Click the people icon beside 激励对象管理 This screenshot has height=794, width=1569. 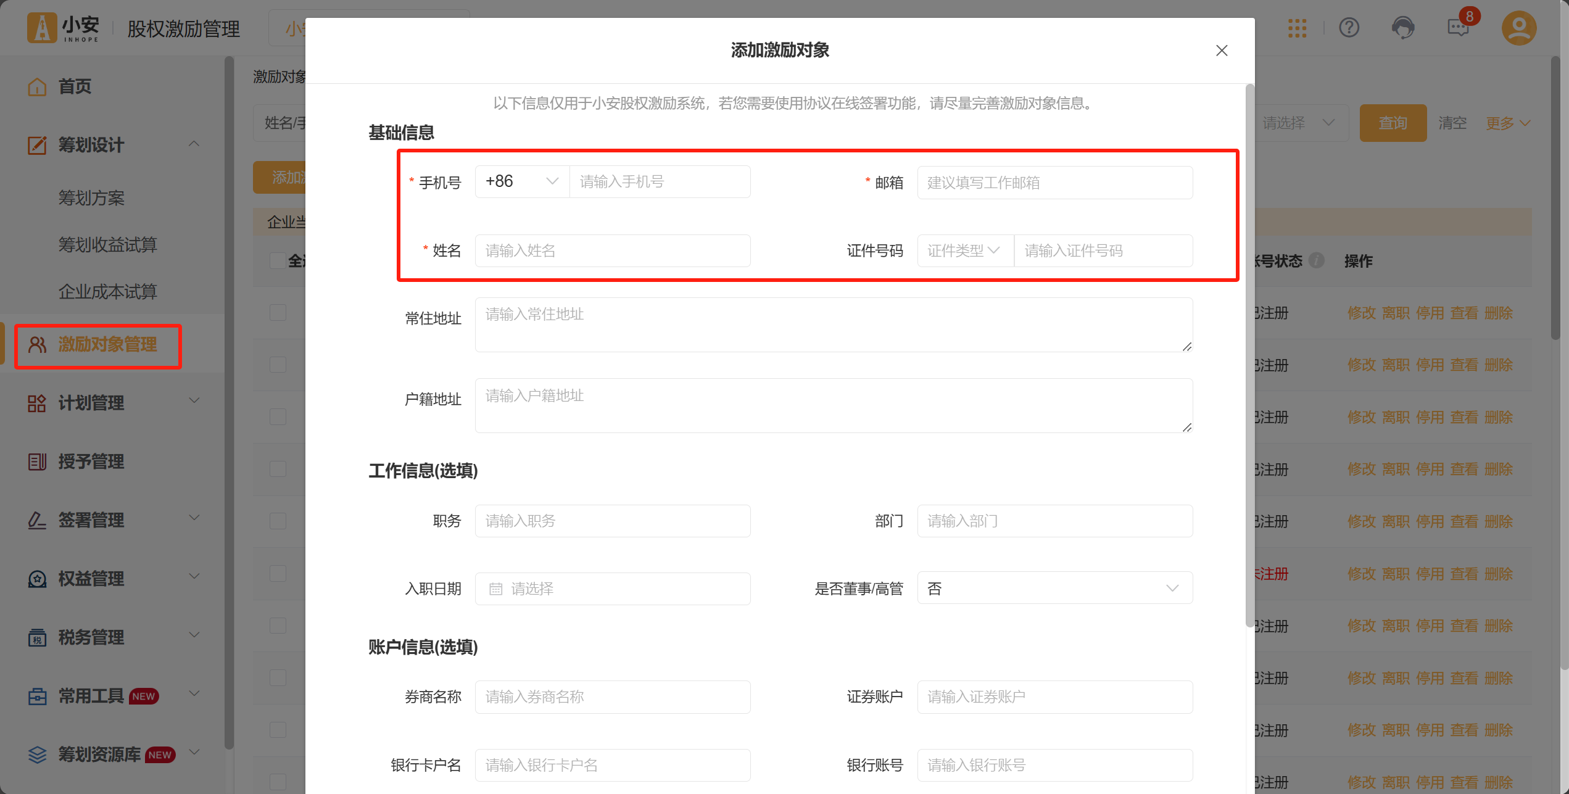[37, 344]
